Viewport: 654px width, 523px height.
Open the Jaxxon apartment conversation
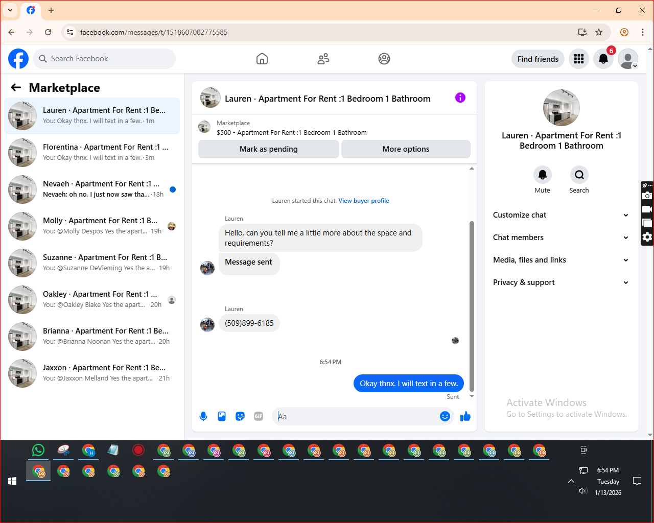click(92, 373)
